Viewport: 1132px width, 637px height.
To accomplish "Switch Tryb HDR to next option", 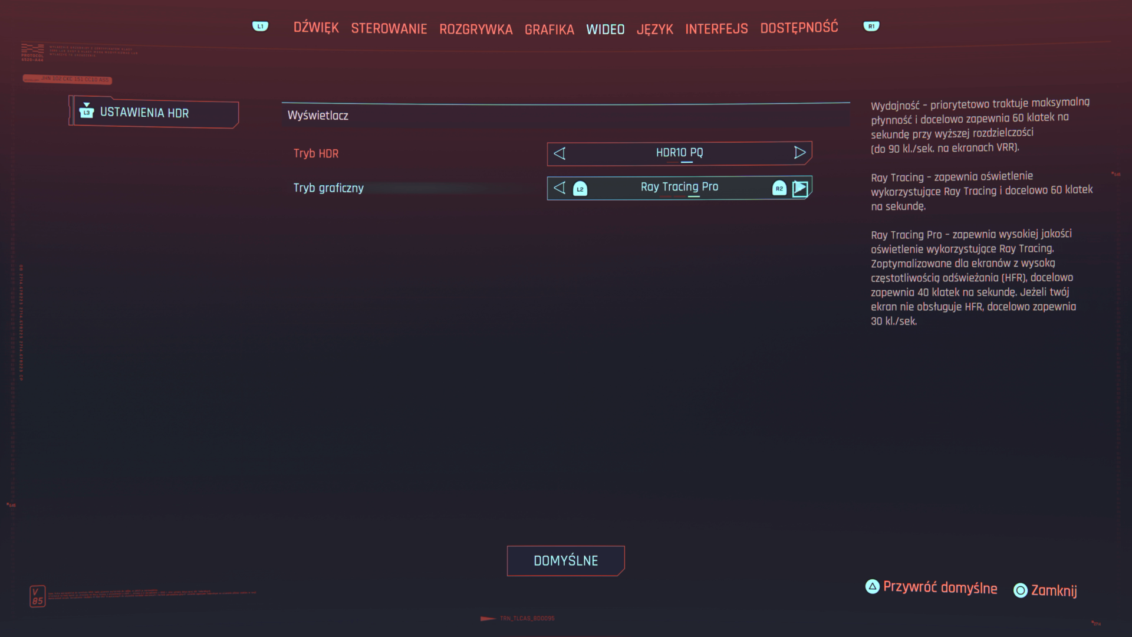I will point(799,153).
